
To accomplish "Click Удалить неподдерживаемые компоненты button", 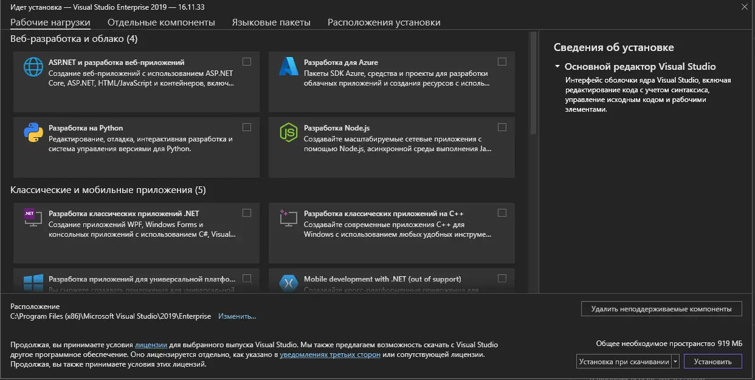I will (661, 308).
